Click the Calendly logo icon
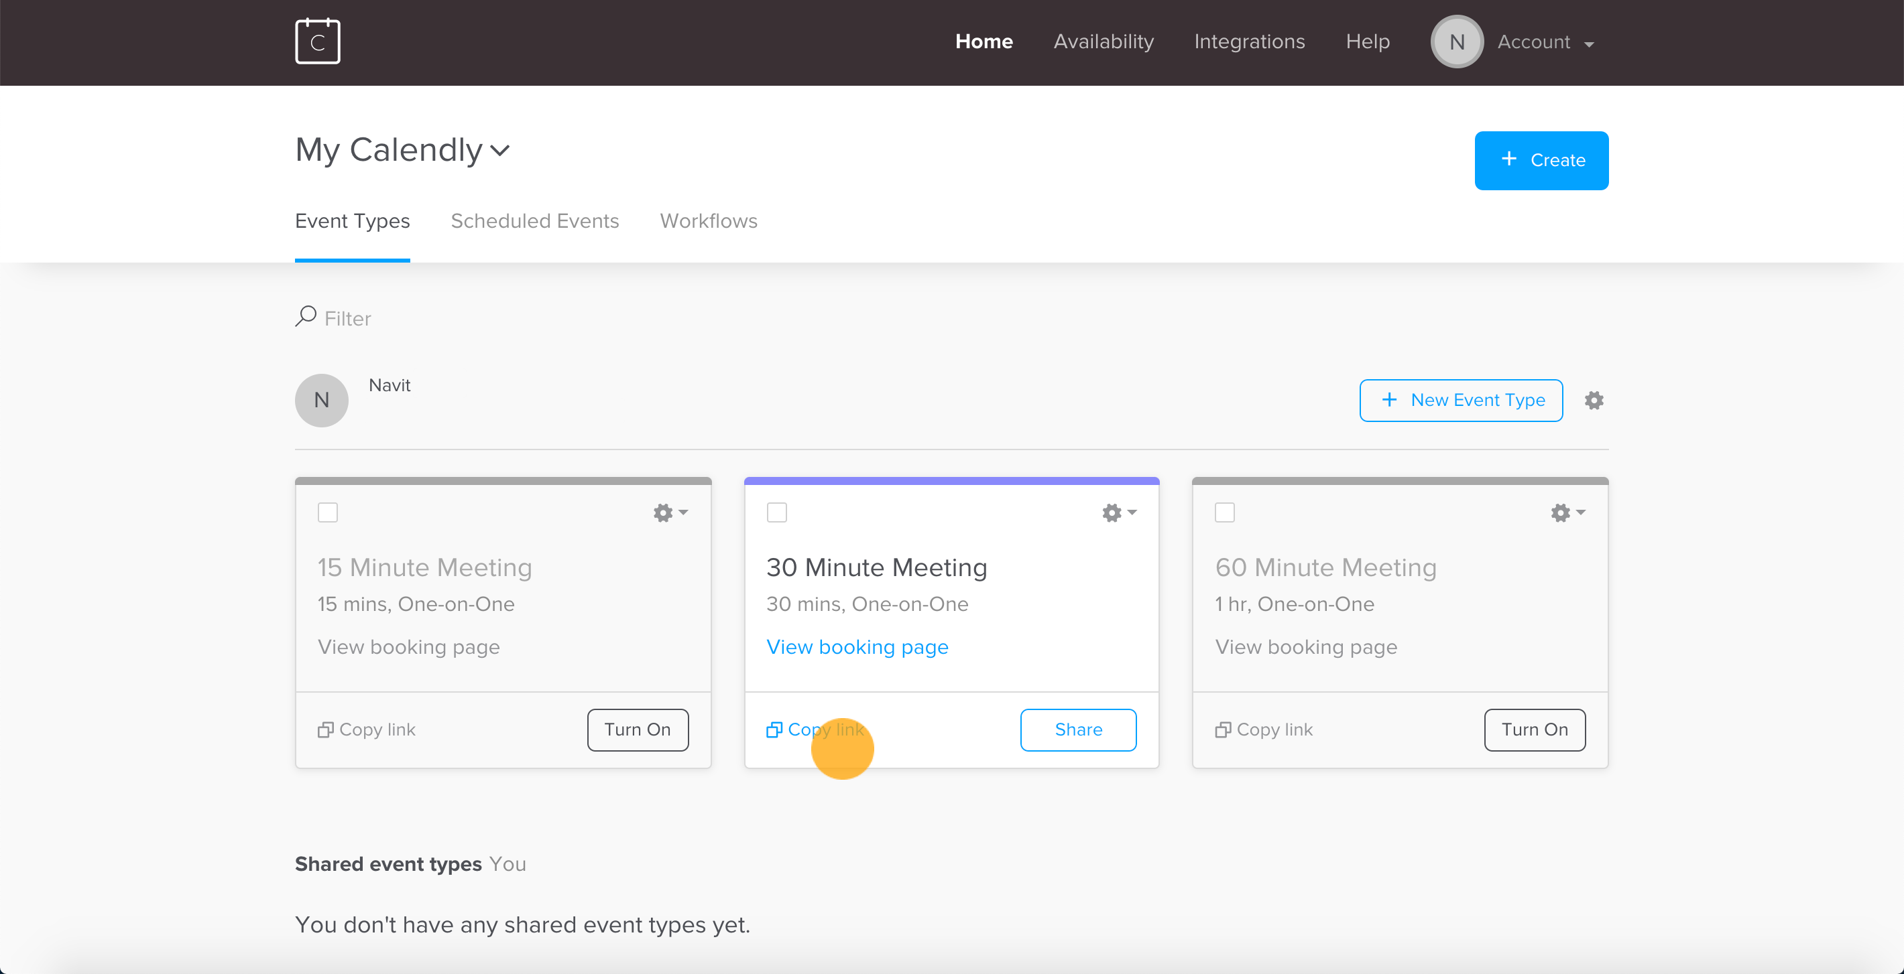Viewport: 1904px width, 974px height. coord(318,42)
